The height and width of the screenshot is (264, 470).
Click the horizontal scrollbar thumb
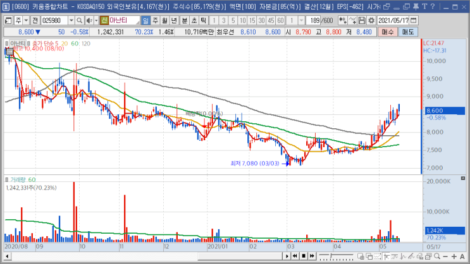tap(240, 256)
